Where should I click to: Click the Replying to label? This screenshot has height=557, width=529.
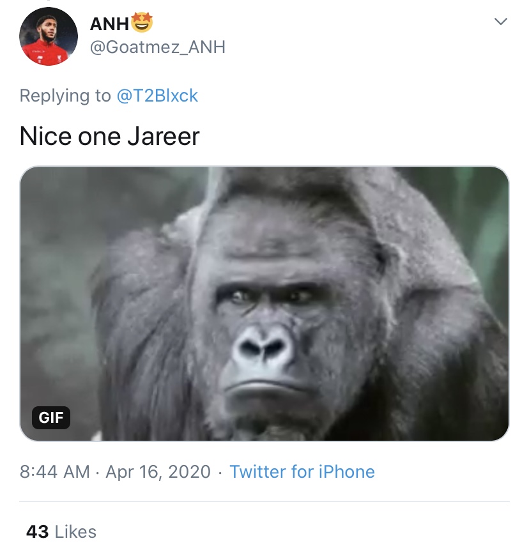(65, 96)
